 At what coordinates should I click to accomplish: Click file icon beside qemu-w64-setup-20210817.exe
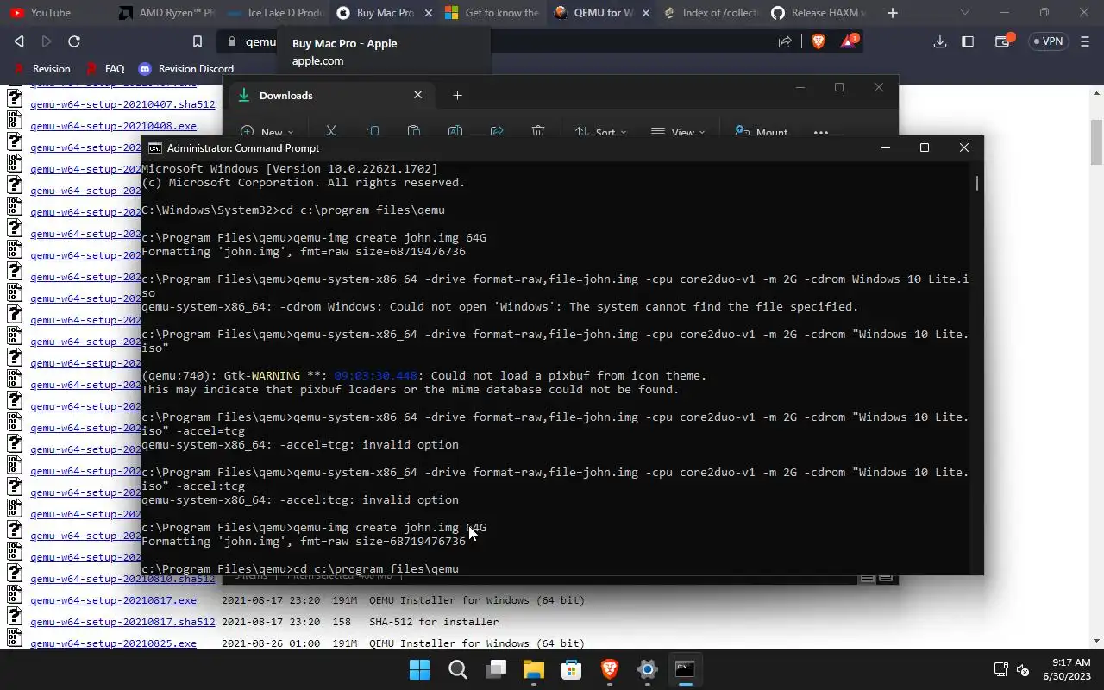pyautogui.click(x=15, y=595)
